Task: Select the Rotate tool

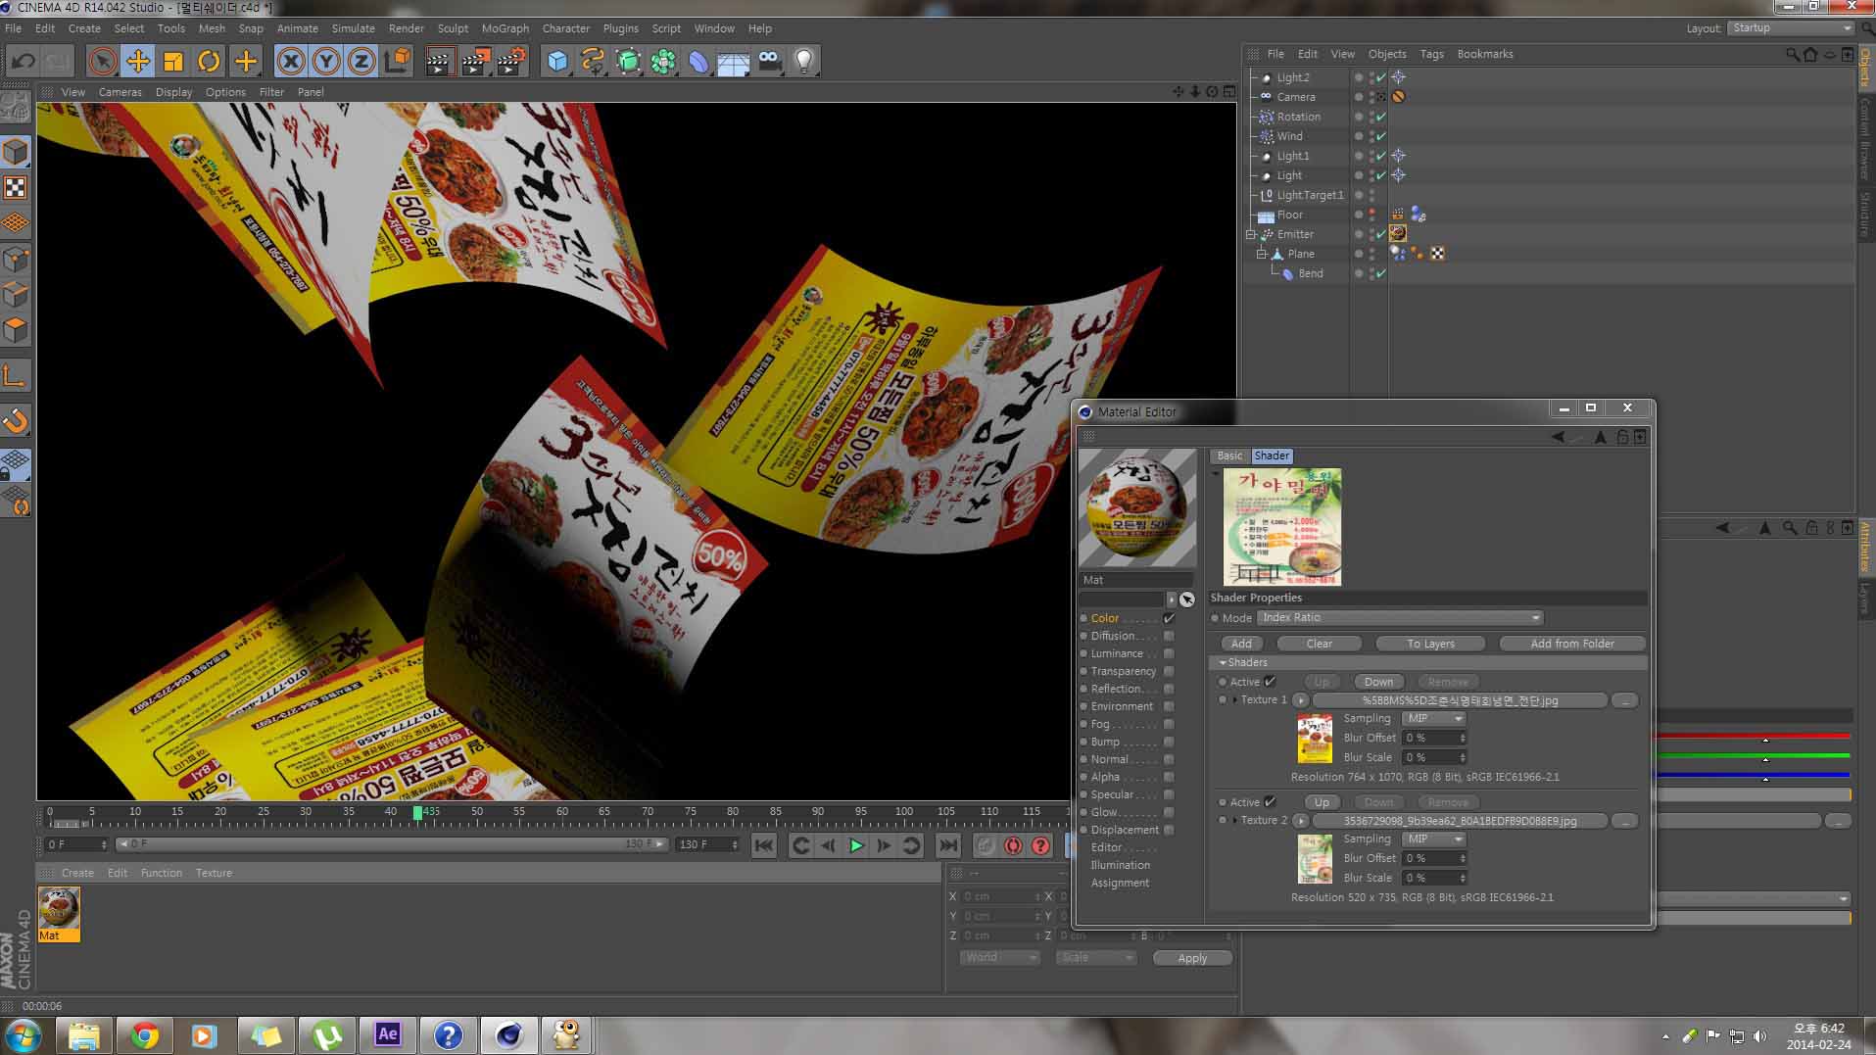Action: point(209,62)
